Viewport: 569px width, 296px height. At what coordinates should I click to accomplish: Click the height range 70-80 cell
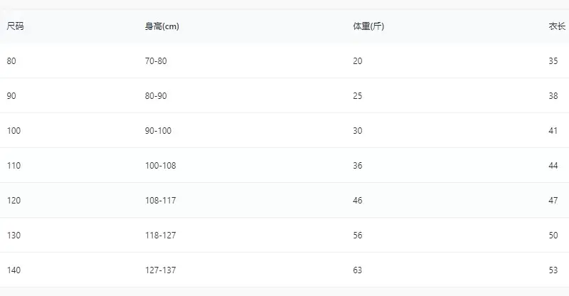156,61
